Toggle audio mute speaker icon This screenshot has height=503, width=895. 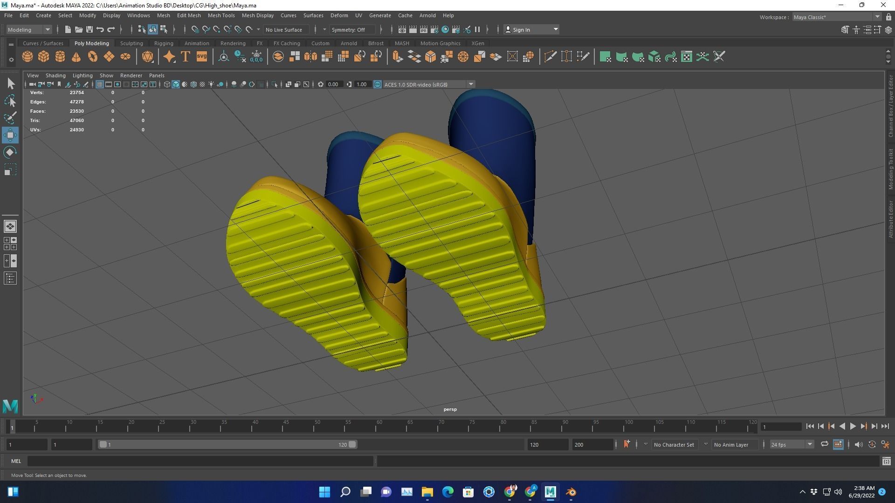[x=859, y=444]
